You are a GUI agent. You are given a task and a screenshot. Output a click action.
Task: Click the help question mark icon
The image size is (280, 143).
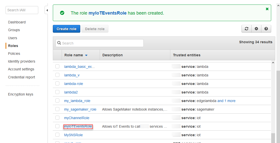pos(266,29)
